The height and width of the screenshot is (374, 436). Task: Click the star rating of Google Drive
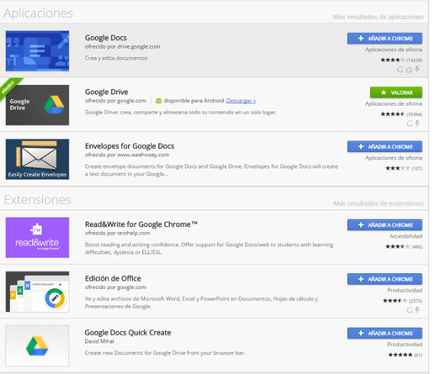click(x=392, y=114)
